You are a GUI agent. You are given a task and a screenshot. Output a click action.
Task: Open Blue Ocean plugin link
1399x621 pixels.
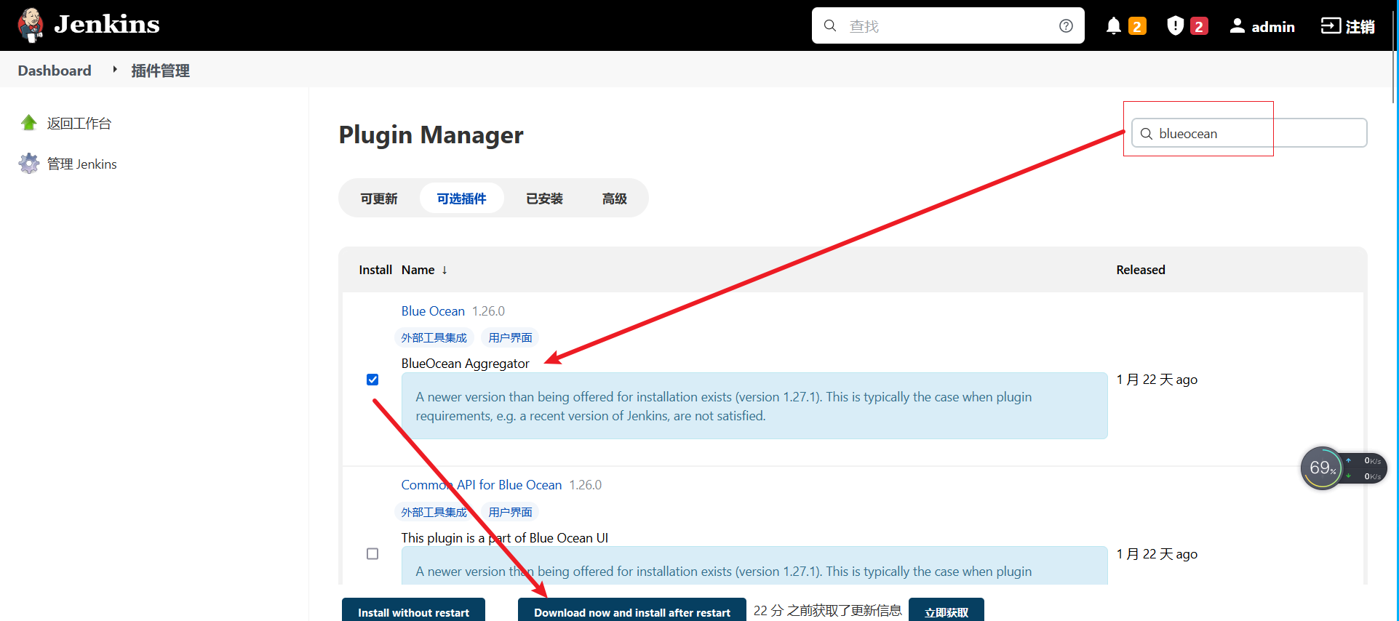click(433, 311)
